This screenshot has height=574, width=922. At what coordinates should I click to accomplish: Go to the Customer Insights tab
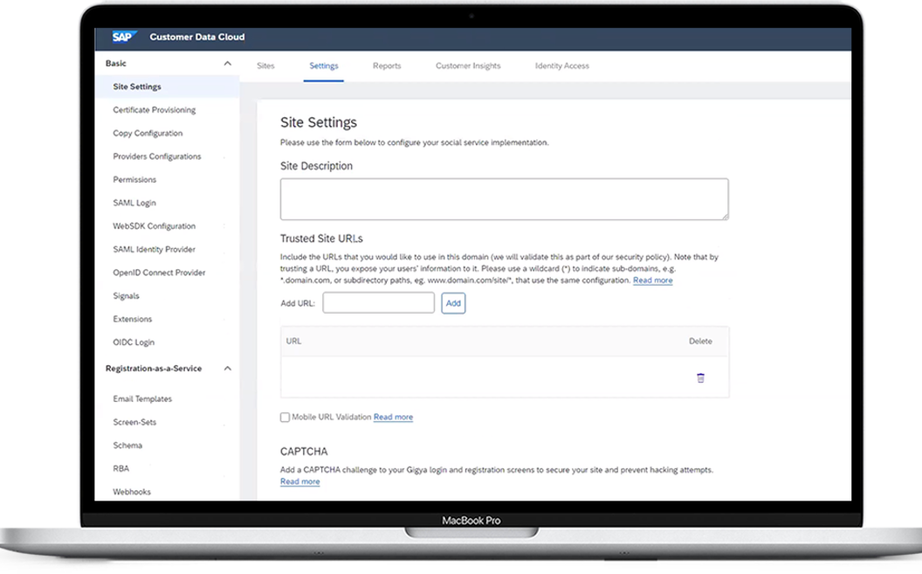(x=468, y=66)
